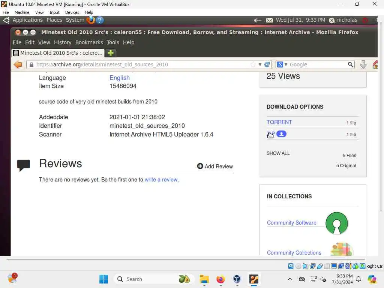This screenshot has width=384, height=288.
Task: Click the Ubuntu volume speaker icon
Action: [x=257, y=20]
